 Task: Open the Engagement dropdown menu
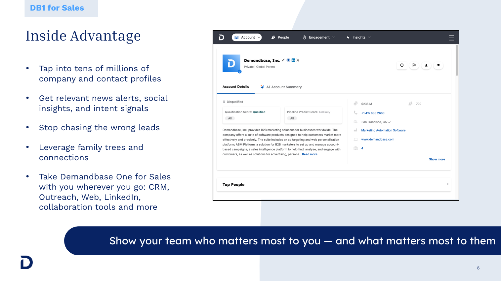(x=319, y=38)
